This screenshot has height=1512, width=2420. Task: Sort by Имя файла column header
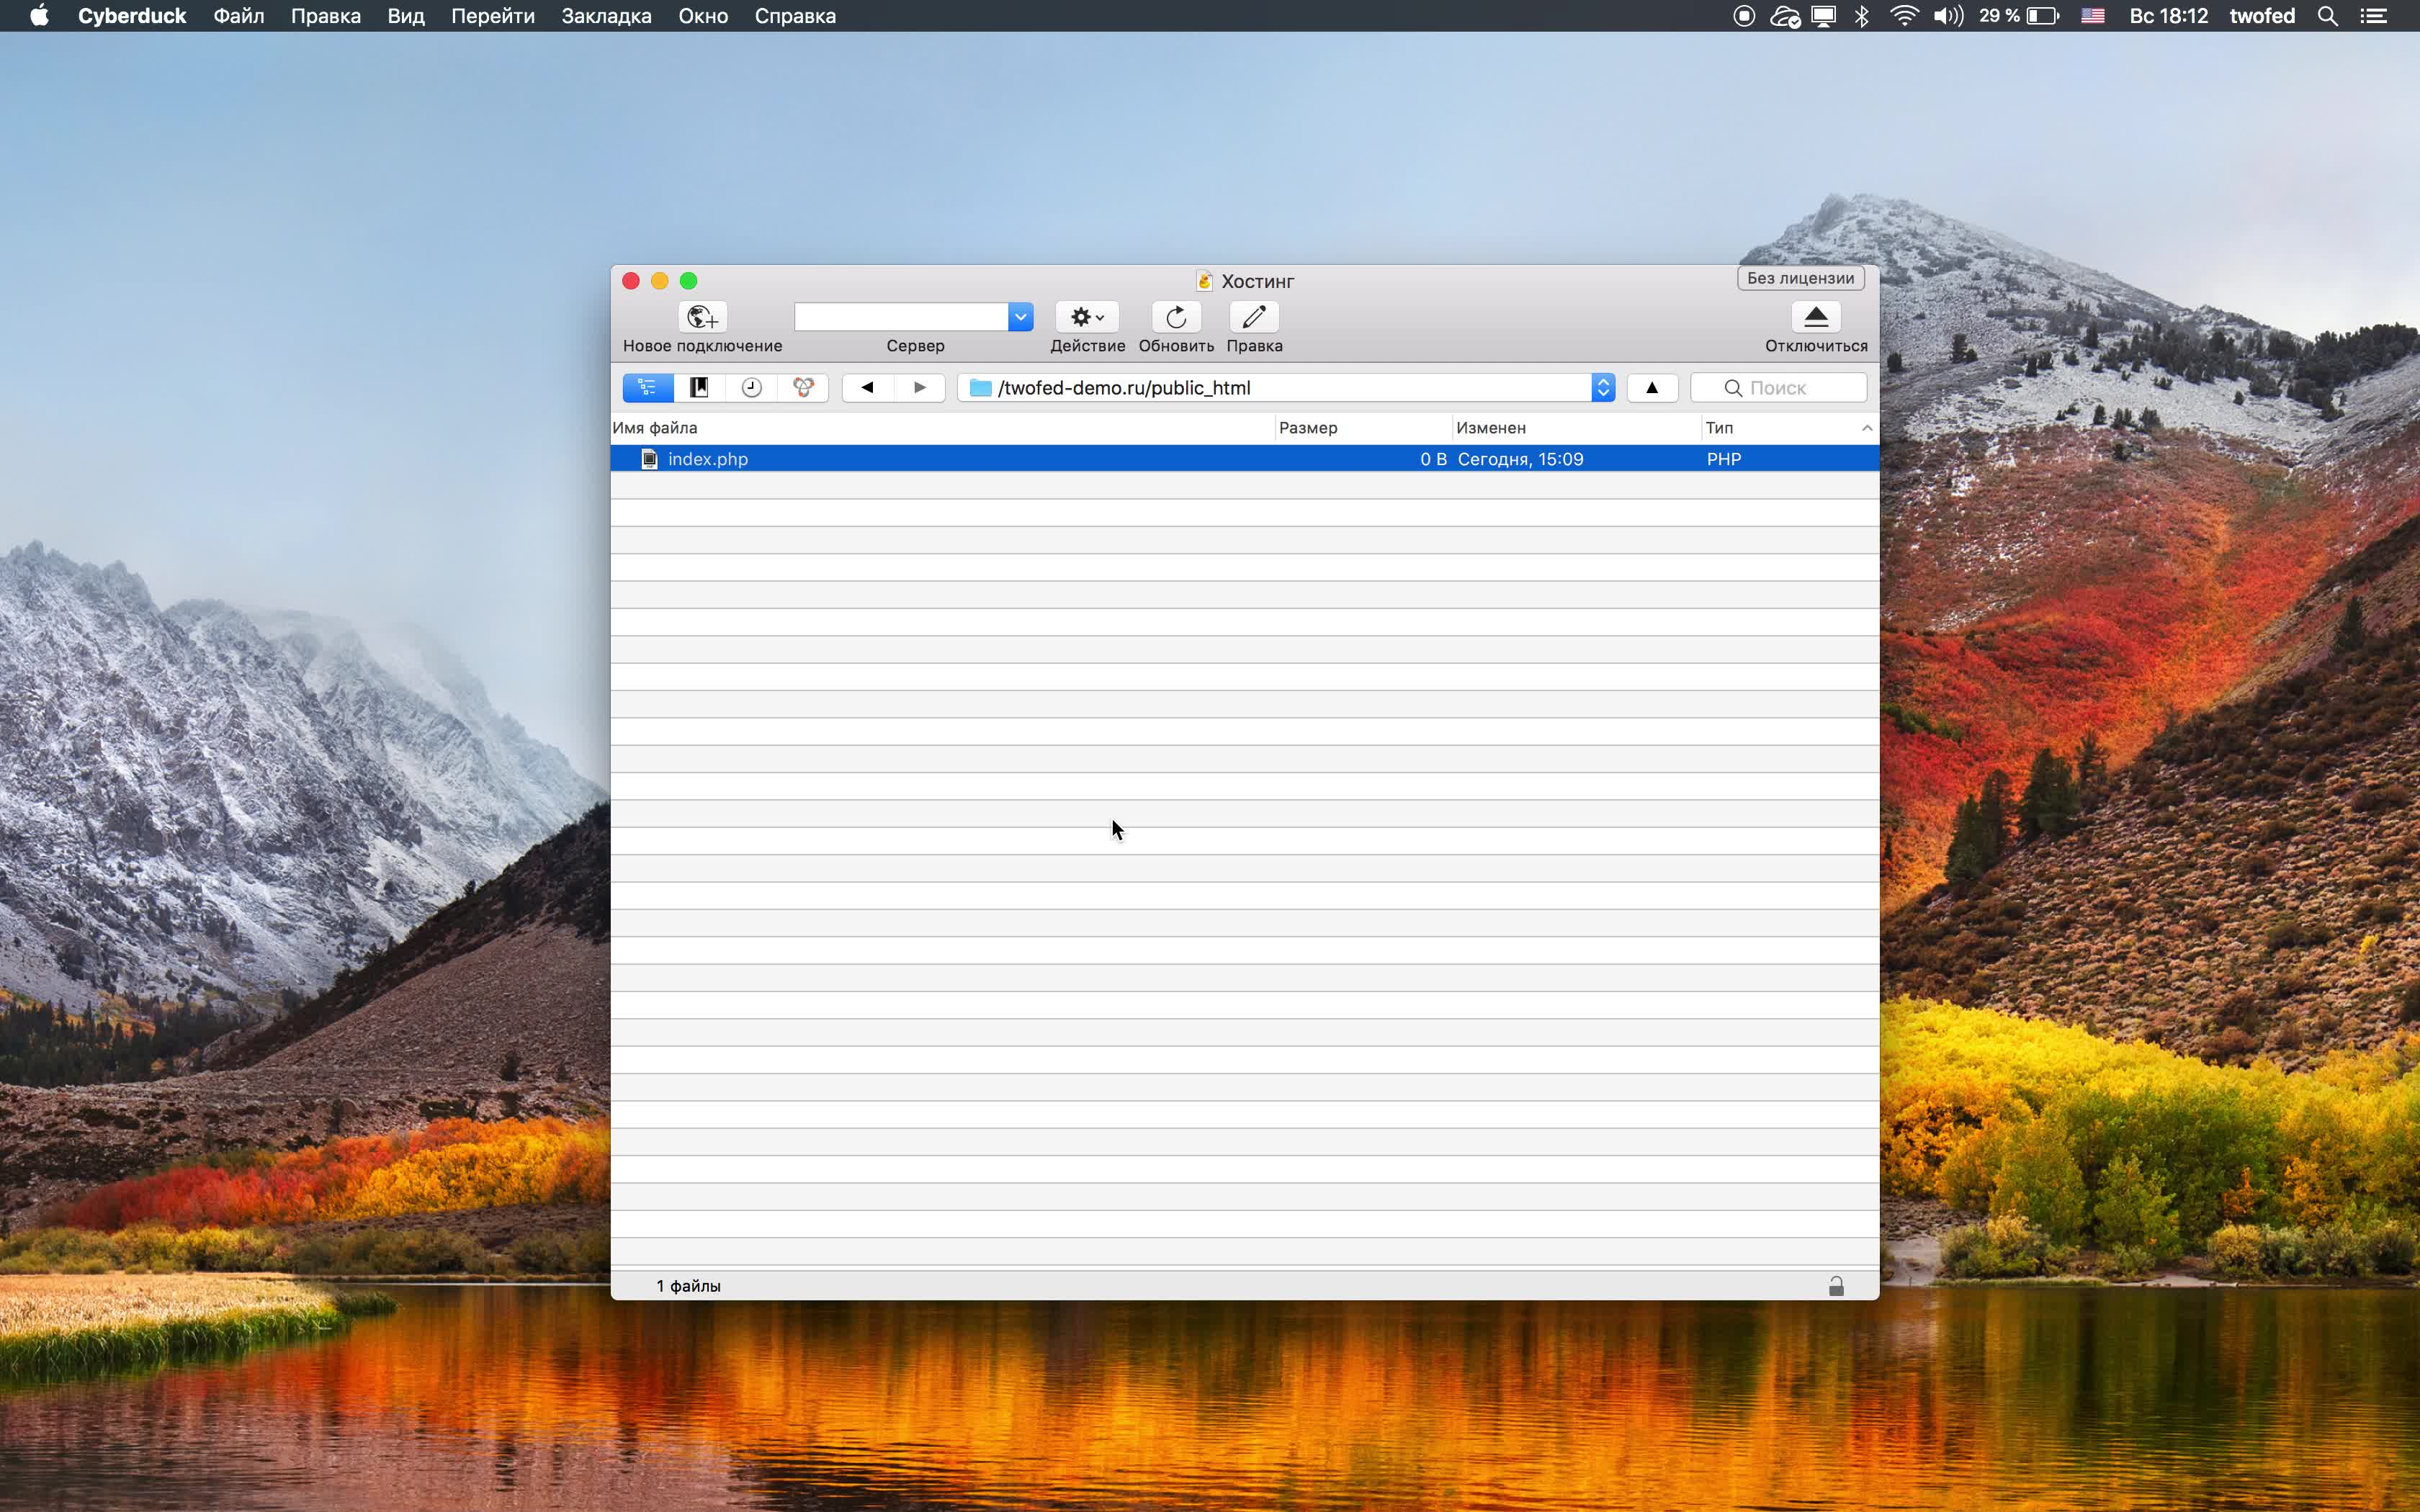pos(943,428)
